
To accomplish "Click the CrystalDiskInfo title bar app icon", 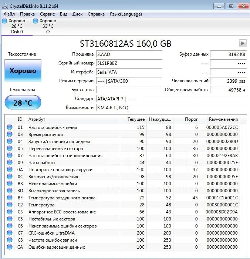I will (x=5, y=6).
